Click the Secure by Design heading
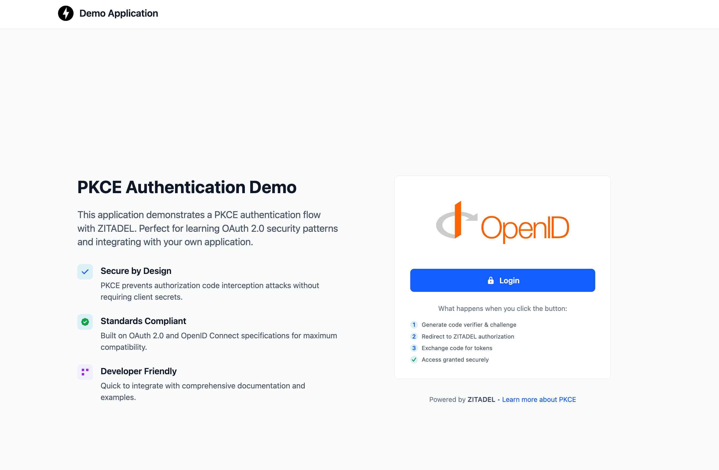 (x=136, y=271)
